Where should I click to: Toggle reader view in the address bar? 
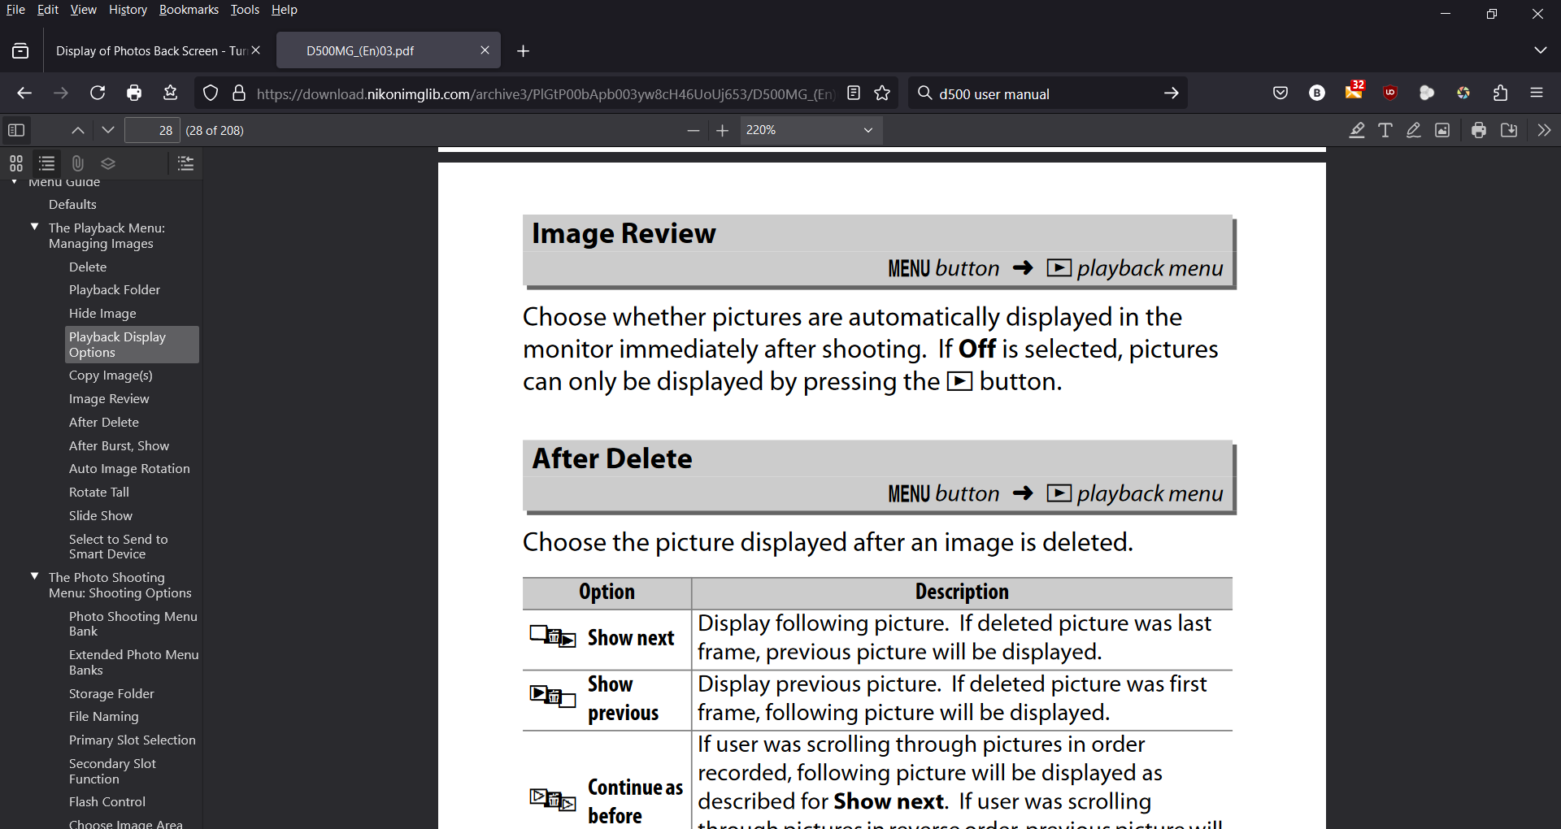click(854, 93)
